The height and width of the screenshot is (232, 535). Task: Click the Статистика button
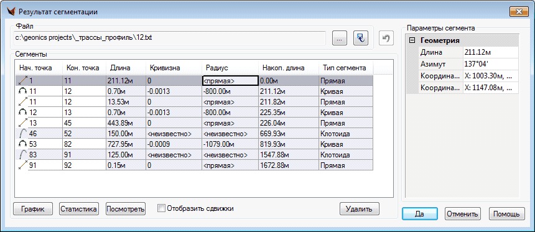[79, 209]
